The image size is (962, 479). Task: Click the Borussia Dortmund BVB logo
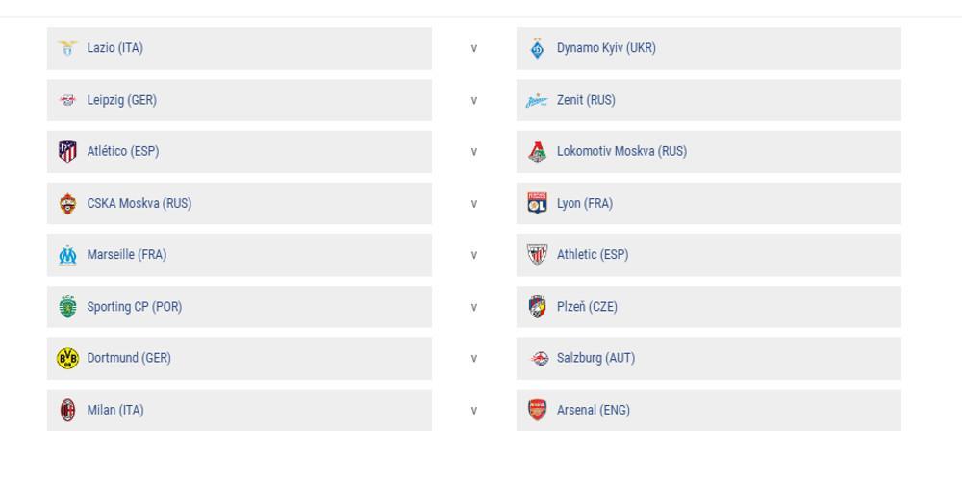[67, 358]
